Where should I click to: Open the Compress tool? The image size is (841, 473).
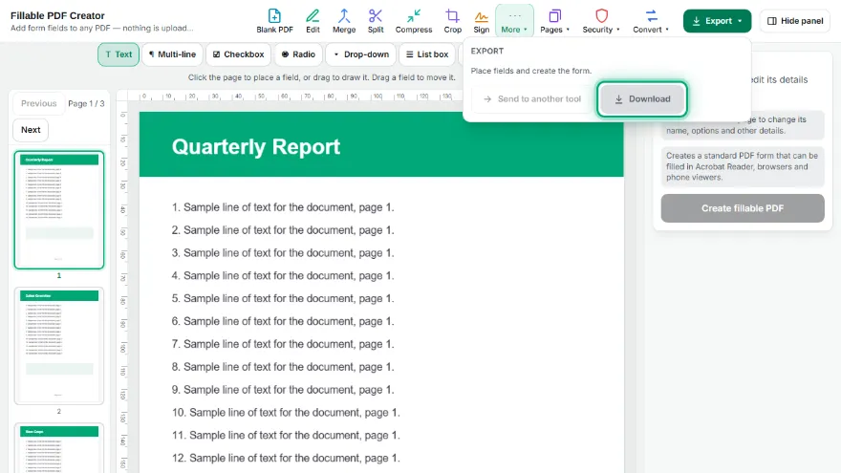click(414, 21)
